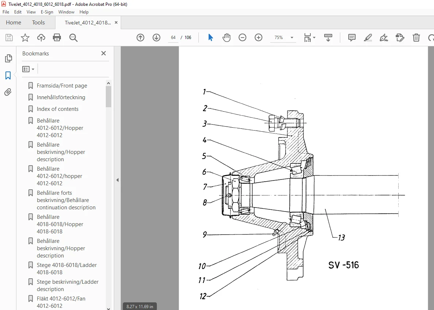Open Behållare 4018-6018/Hopper bookmark

(x=60, y=224)
